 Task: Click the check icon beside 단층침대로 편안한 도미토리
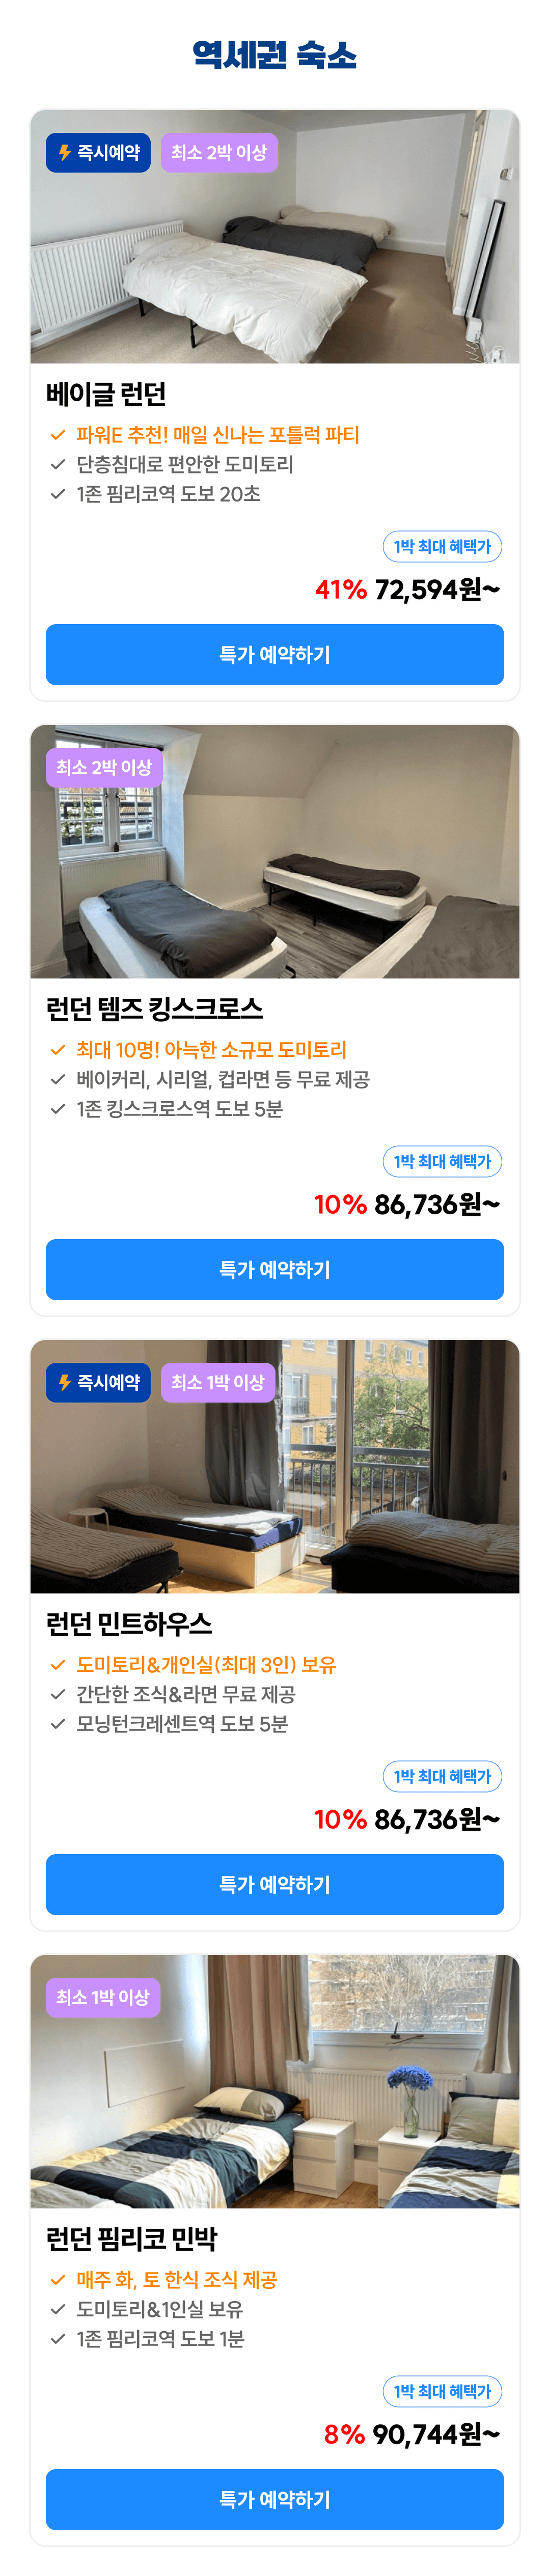point(58,464)
